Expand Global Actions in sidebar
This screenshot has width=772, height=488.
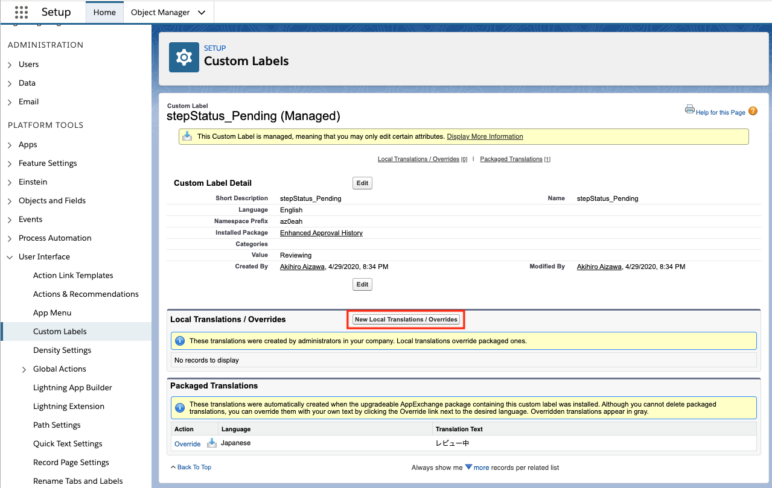(24, 369)
